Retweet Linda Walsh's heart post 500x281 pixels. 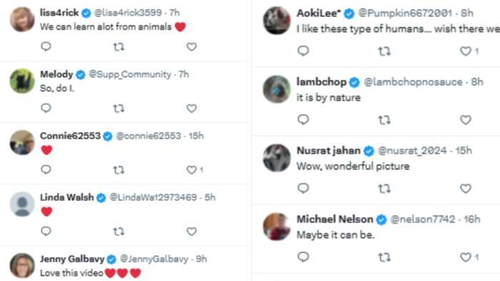point(119,231)
